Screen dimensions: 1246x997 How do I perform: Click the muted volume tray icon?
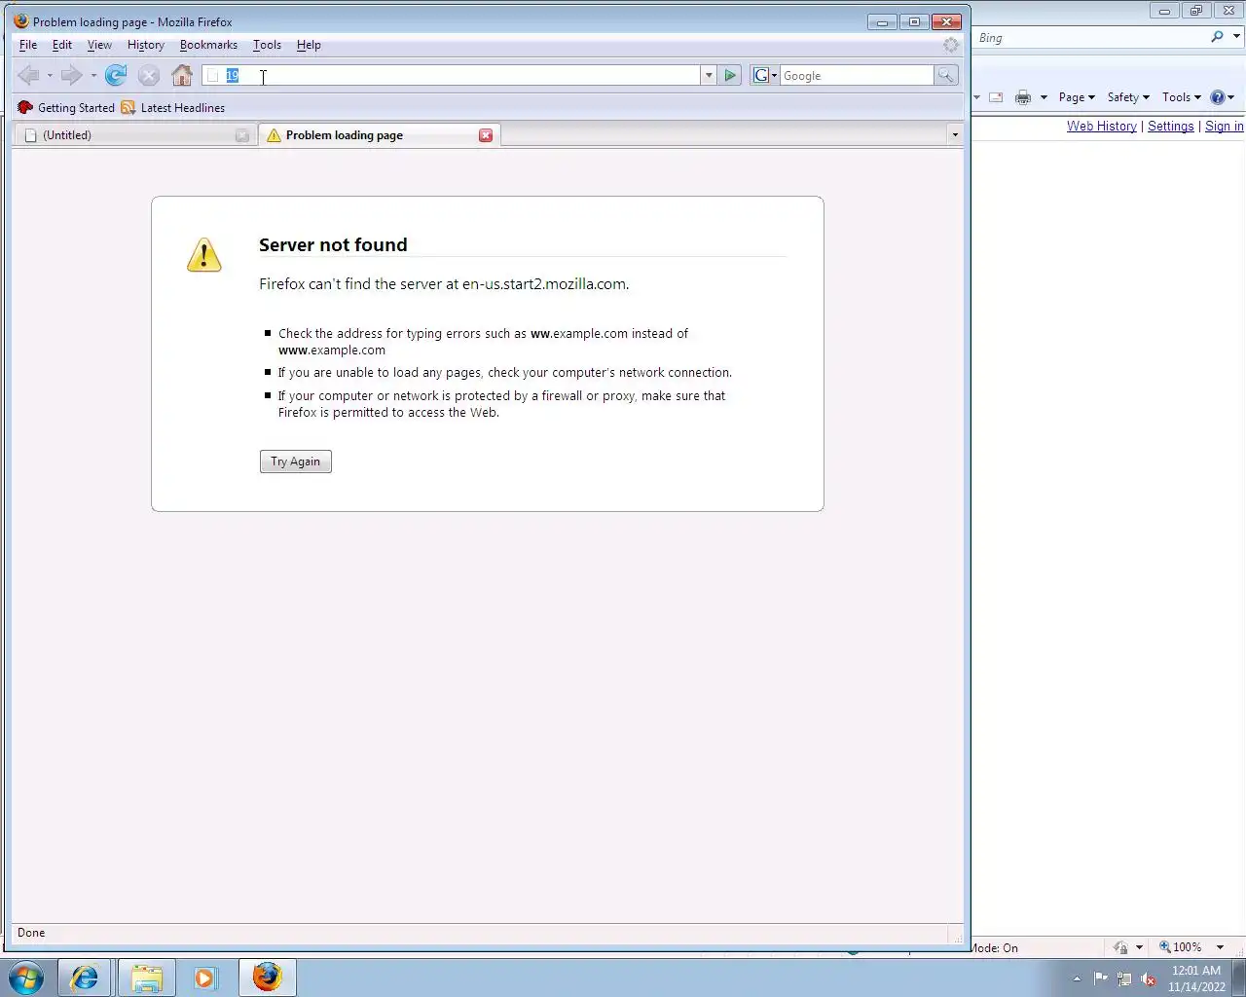tap(1149, 979)
